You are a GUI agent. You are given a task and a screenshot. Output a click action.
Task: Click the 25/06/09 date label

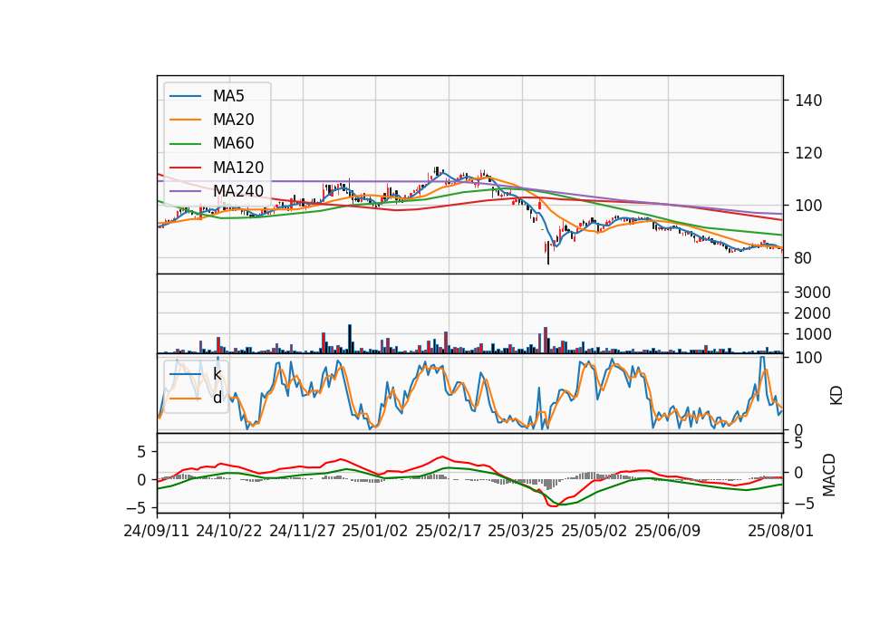click(x=668, y=532)
